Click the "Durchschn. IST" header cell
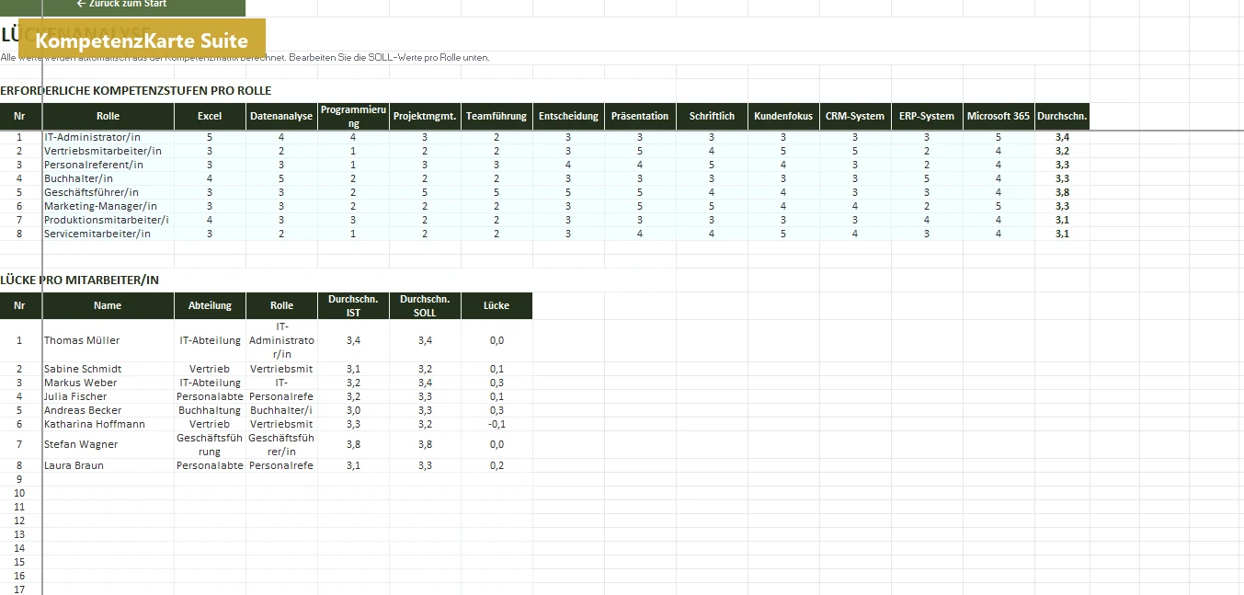 tap(353, 305)
